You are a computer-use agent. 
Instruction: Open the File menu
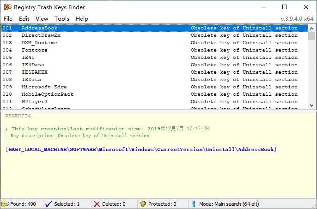[x=8, y=19]
